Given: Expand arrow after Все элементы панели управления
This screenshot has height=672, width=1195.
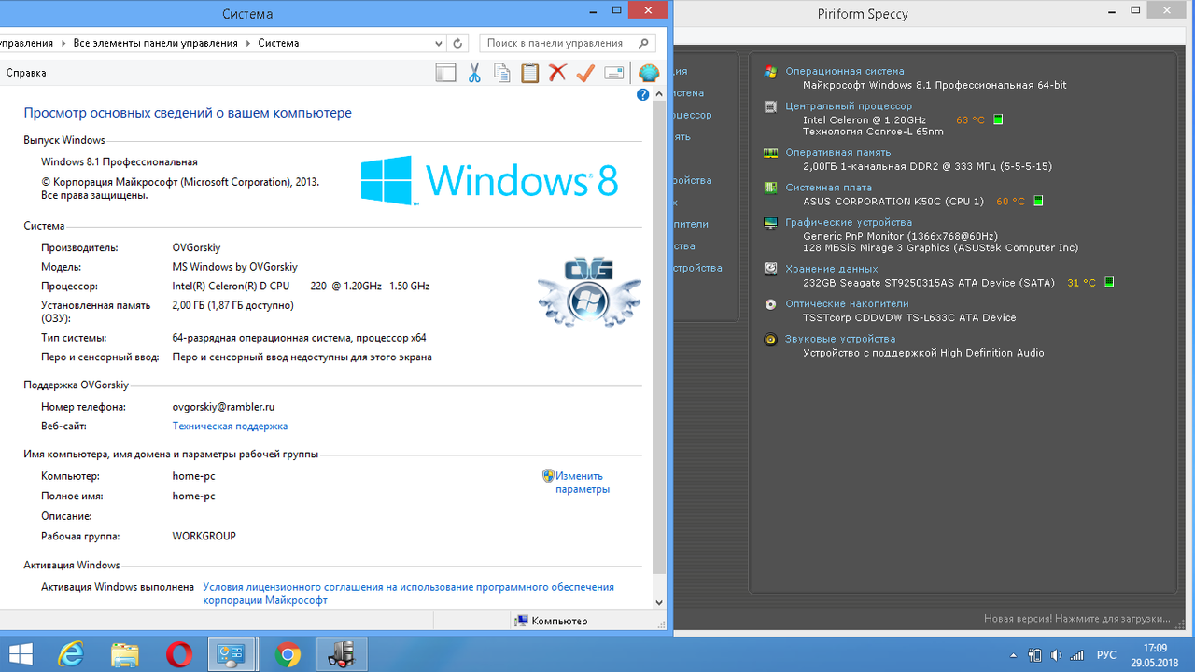Looking at the screenshot, I should 248,43.
